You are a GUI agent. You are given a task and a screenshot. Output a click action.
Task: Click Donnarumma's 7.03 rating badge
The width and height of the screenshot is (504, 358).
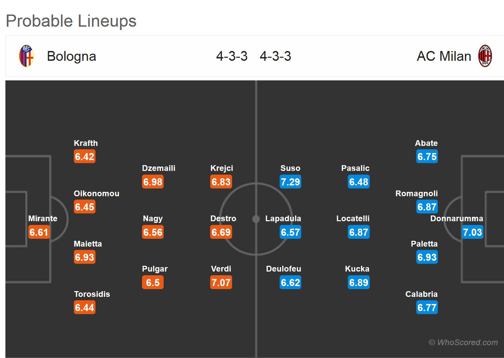[472, 232]
